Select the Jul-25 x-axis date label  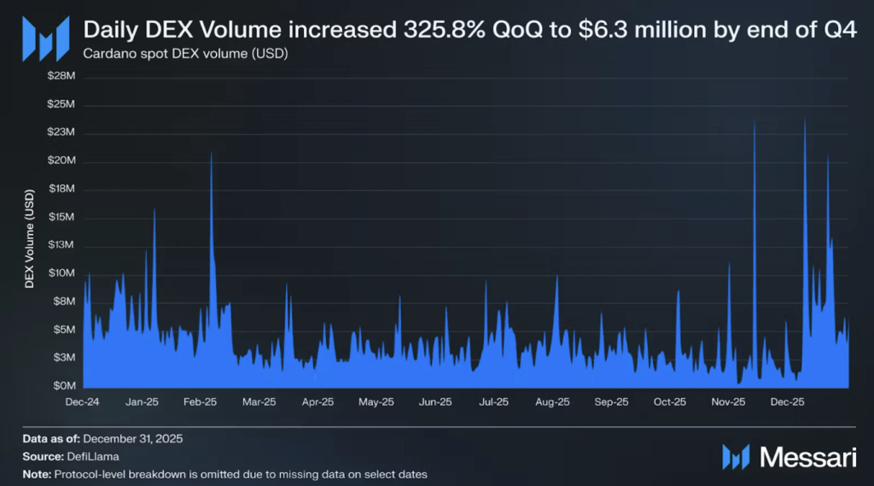coord(493,401)
